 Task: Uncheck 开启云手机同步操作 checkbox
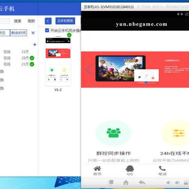click(x=47, y=30)
